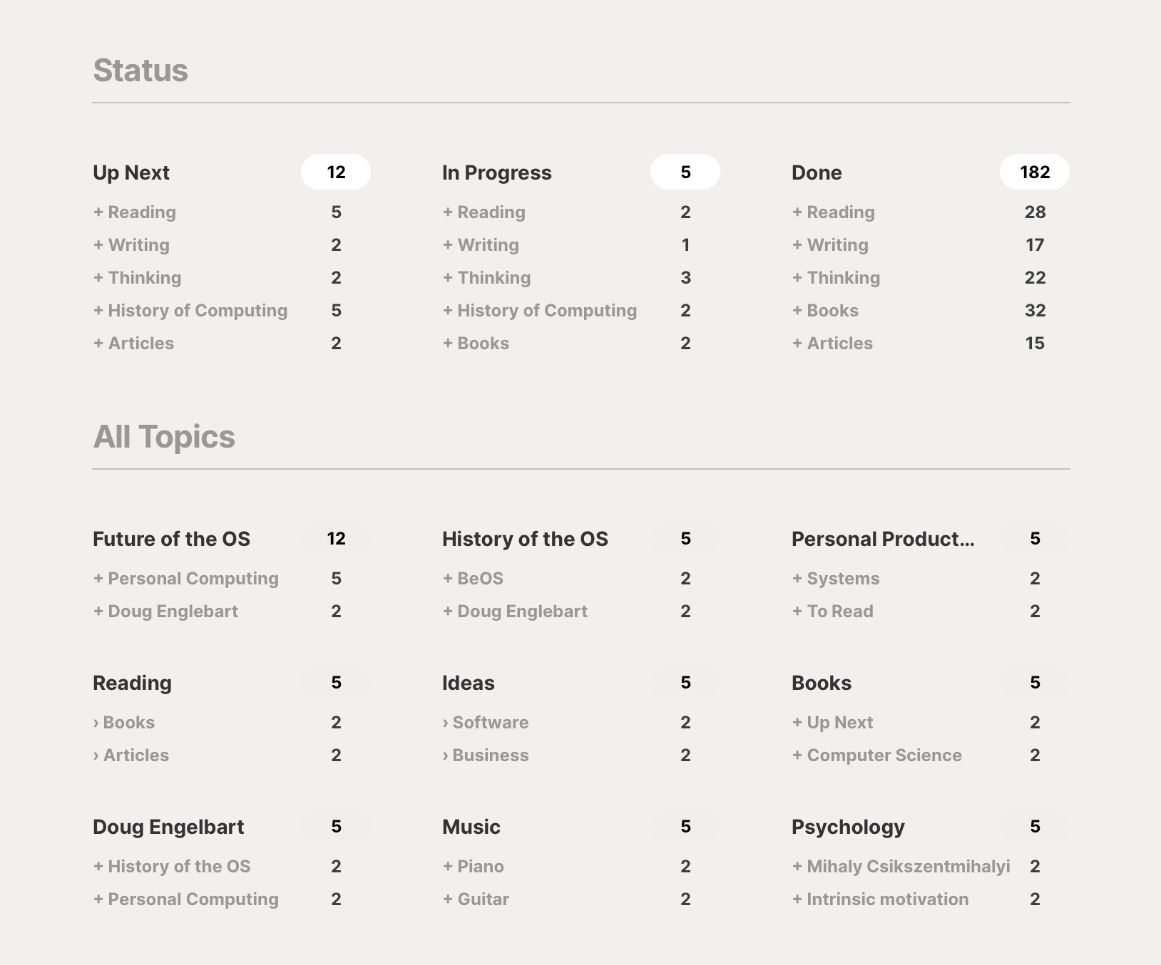Click the Status section heading
The image size is (1161, 965).
click(x=140, y=71)
